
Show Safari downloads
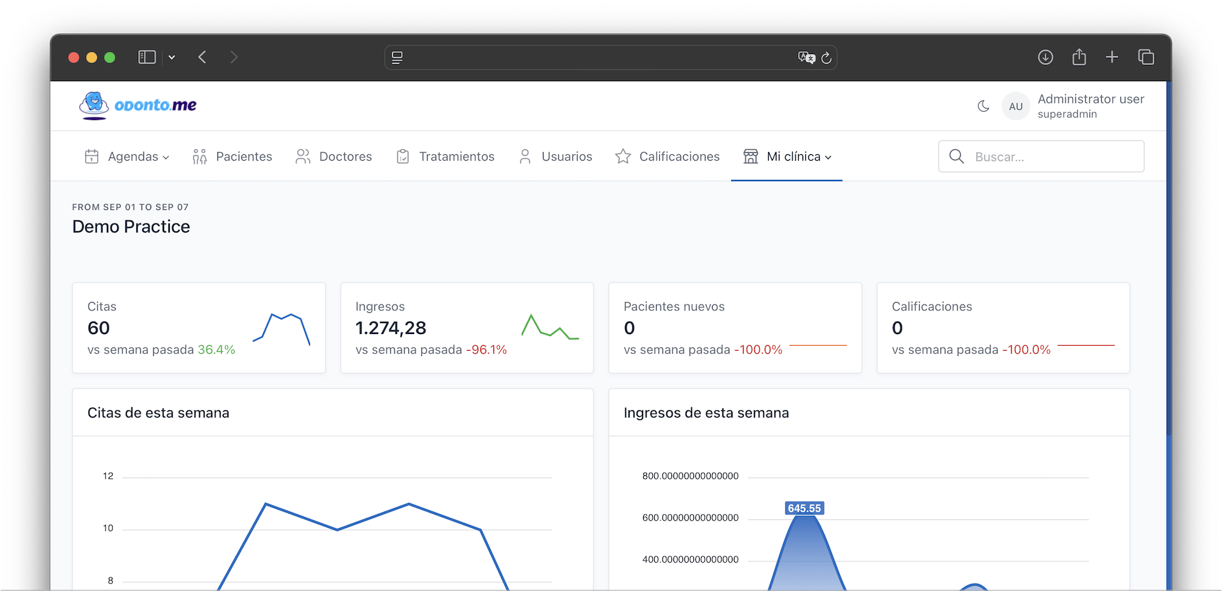(1046, 57)
